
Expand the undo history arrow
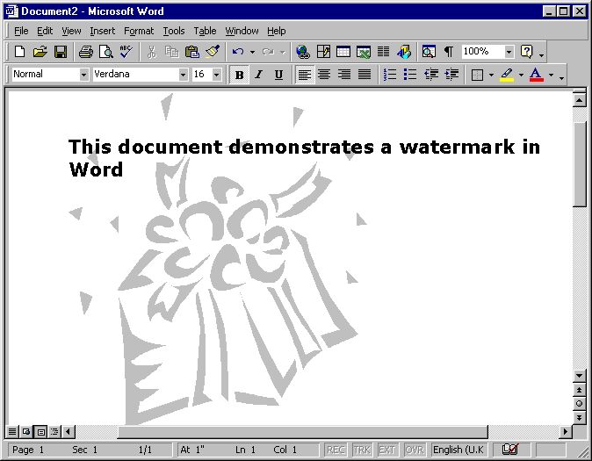pos(252,52)
